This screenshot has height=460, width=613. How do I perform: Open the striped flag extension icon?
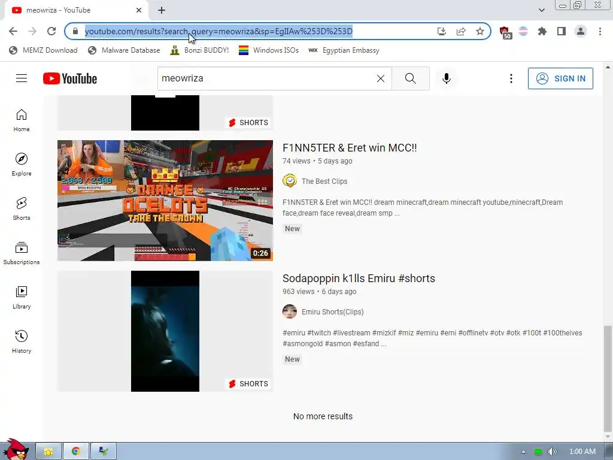tap(523, 31)
